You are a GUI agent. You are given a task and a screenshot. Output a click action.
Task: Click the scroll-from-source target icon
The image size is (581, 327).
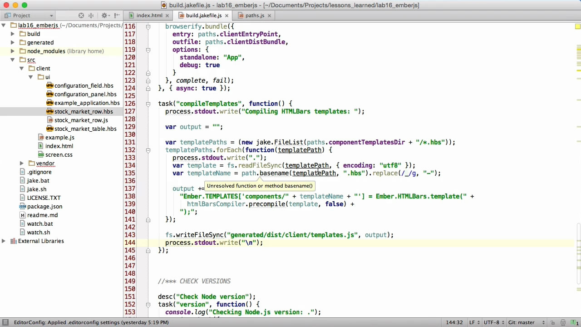81,15
